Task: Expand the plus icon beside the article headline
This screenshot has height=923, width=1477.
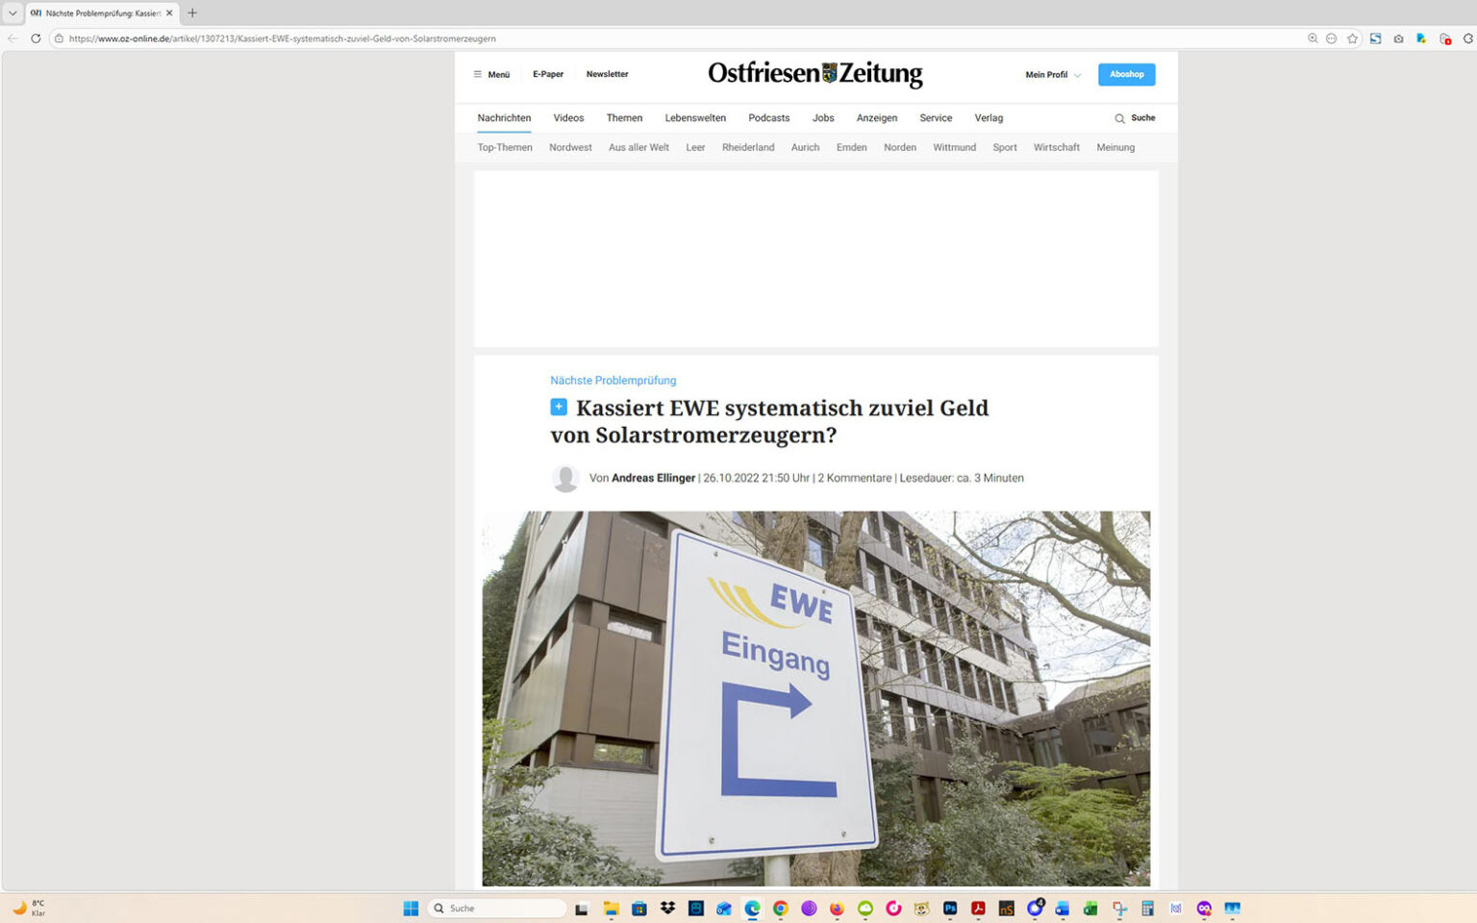Action: click(559, 407)
